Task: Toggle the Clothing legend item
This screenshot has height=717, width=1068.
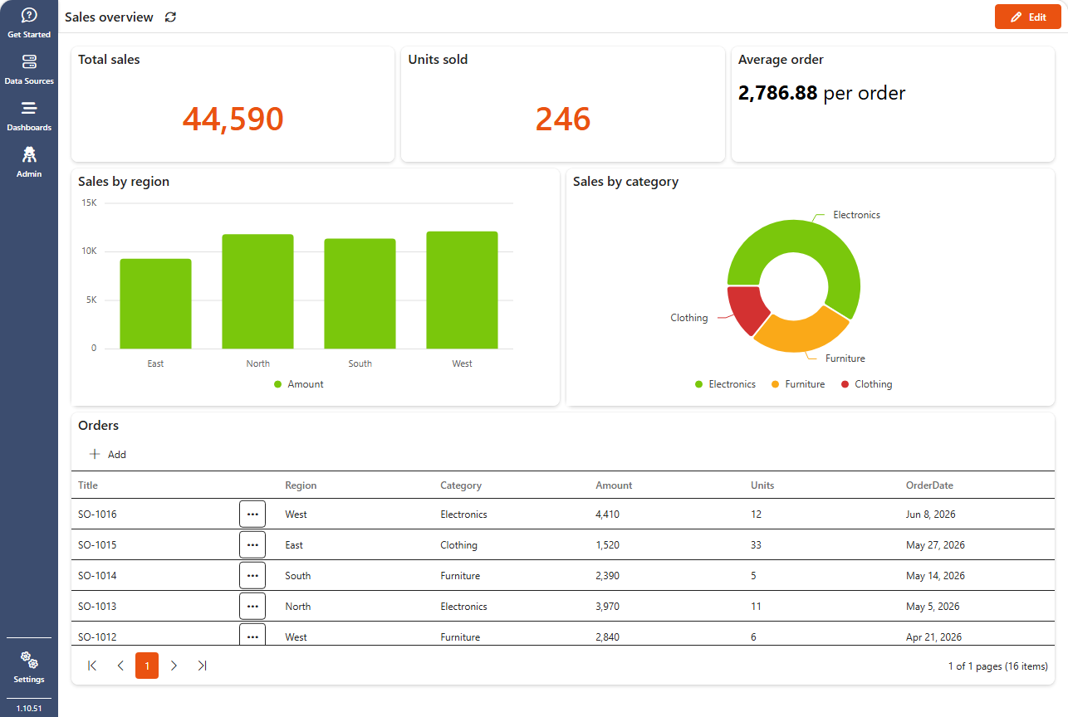Action: point(866,384)
